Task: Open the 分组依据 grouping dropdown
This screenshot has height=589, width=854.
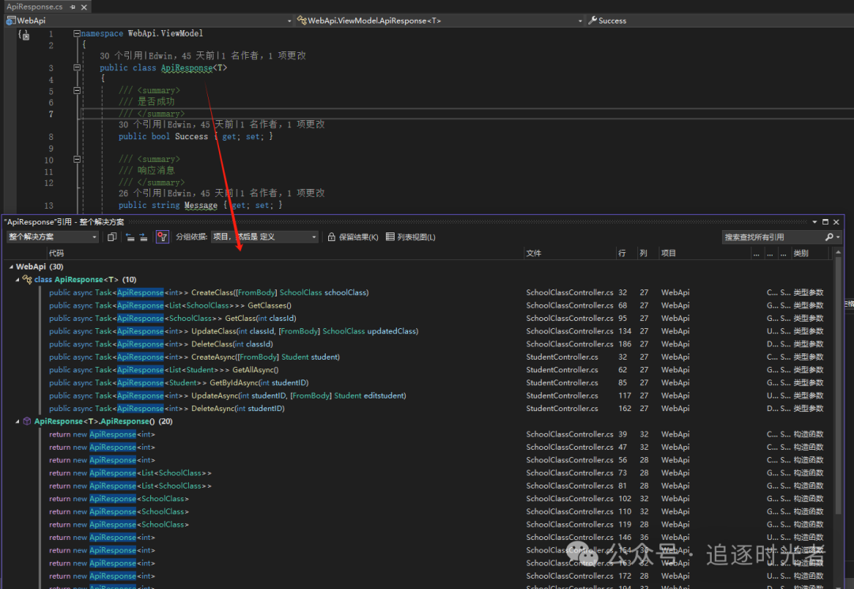Action: tap(264, 237)
